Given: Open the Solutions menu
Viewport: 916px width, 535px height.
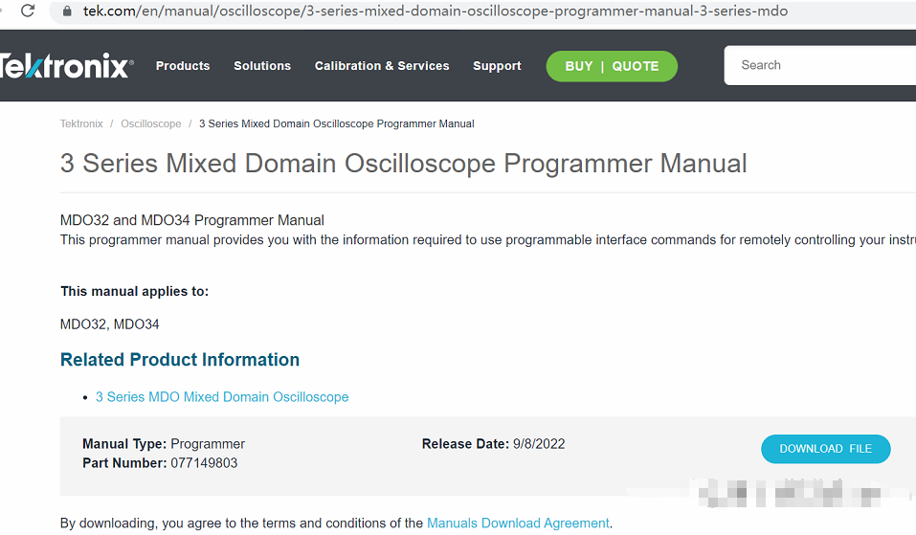Looking at the screenshot, I should (262, 66).
